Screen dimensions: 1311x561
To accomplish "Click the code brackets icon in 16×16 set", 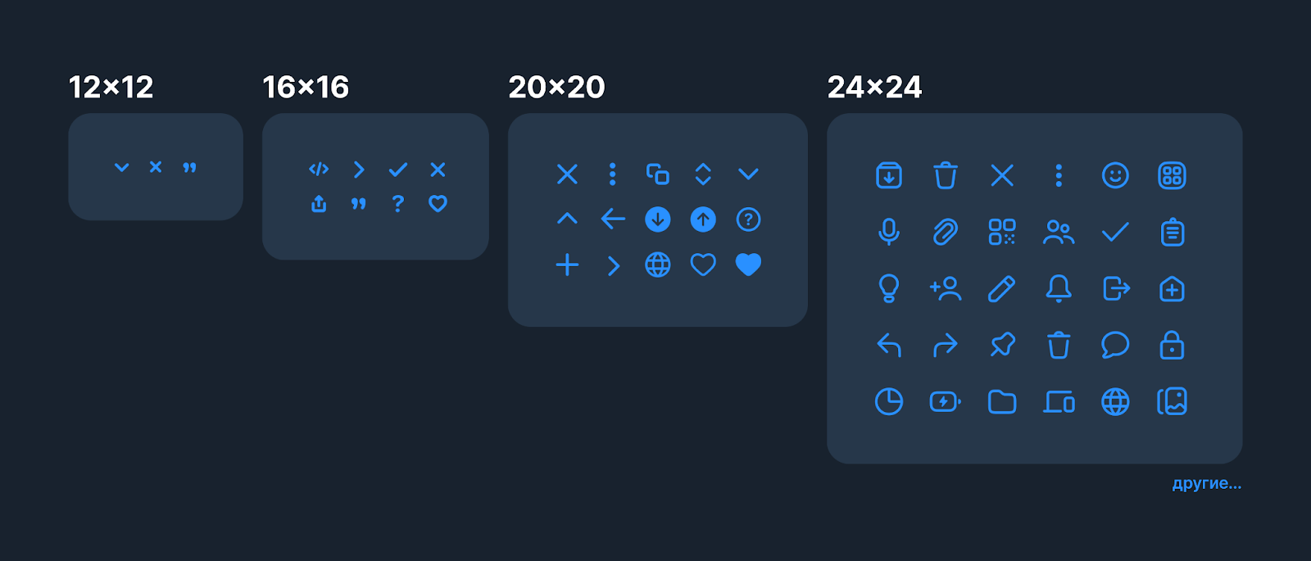I will (319, 170).
